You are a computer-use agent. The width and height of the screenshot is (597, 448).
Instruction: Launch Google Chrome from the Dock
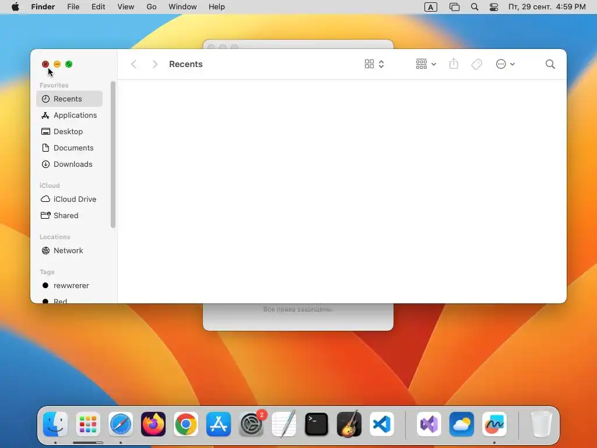(186, 424)
